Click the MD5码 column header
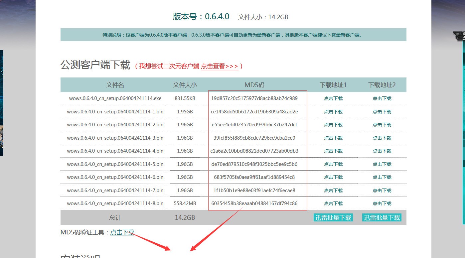This screenshot has height=258, width=465. (x=254, y=85)
